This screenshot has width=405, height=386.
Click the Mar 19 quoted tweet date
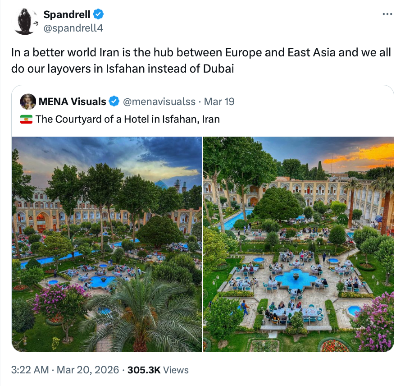tap(219, 101)
